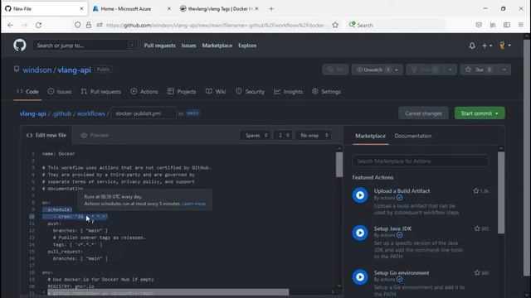Toggle the browser sidebar icon
Viewport: 531px width, 298px height.
coord(507,25)
